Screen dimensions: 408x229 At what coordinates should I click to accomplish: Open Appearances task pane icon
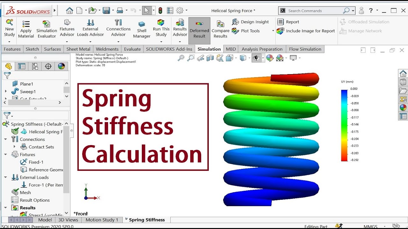click(x=403, y=108)
